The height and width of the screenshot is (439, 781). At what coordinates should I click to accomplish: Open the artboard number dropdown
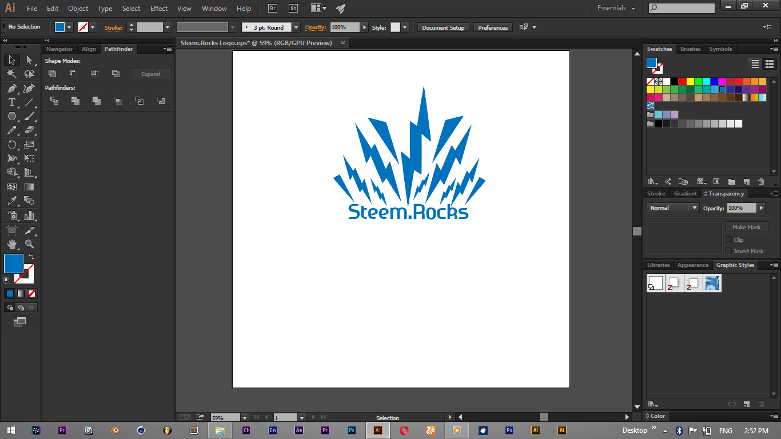pos(302,418)
